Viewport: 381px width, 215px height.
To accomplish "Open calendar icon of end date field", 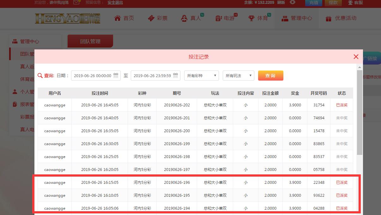I will click(175, 75).
